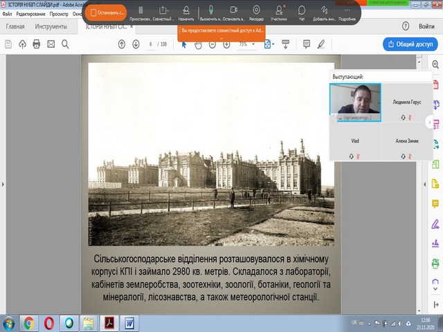This screenshot has height=332, width=443.
Task: Open the red Create PDF tool icon
Action: pos(435,84)
